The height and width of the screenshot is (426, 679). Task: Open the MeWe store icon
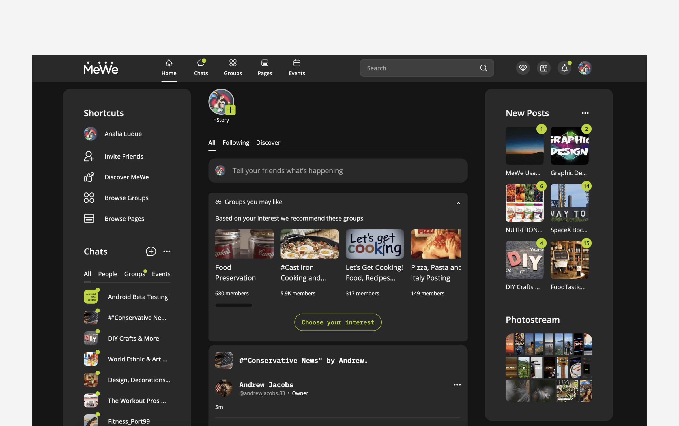543,68
